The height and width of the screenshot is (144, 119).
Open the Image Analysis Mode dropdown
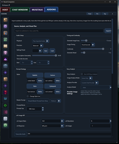(x=87, y=78)
